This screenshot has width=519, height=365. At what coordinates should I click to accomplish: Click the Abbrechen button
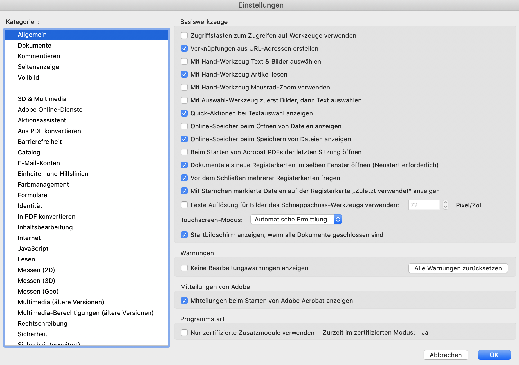tap(446, 355)
